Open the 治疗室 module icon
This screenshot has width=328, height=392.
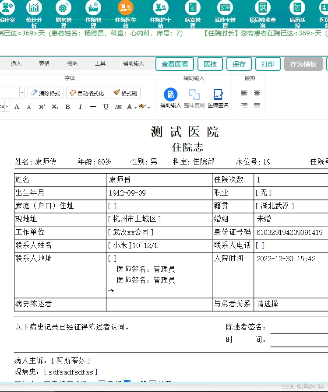coord(7,8)
